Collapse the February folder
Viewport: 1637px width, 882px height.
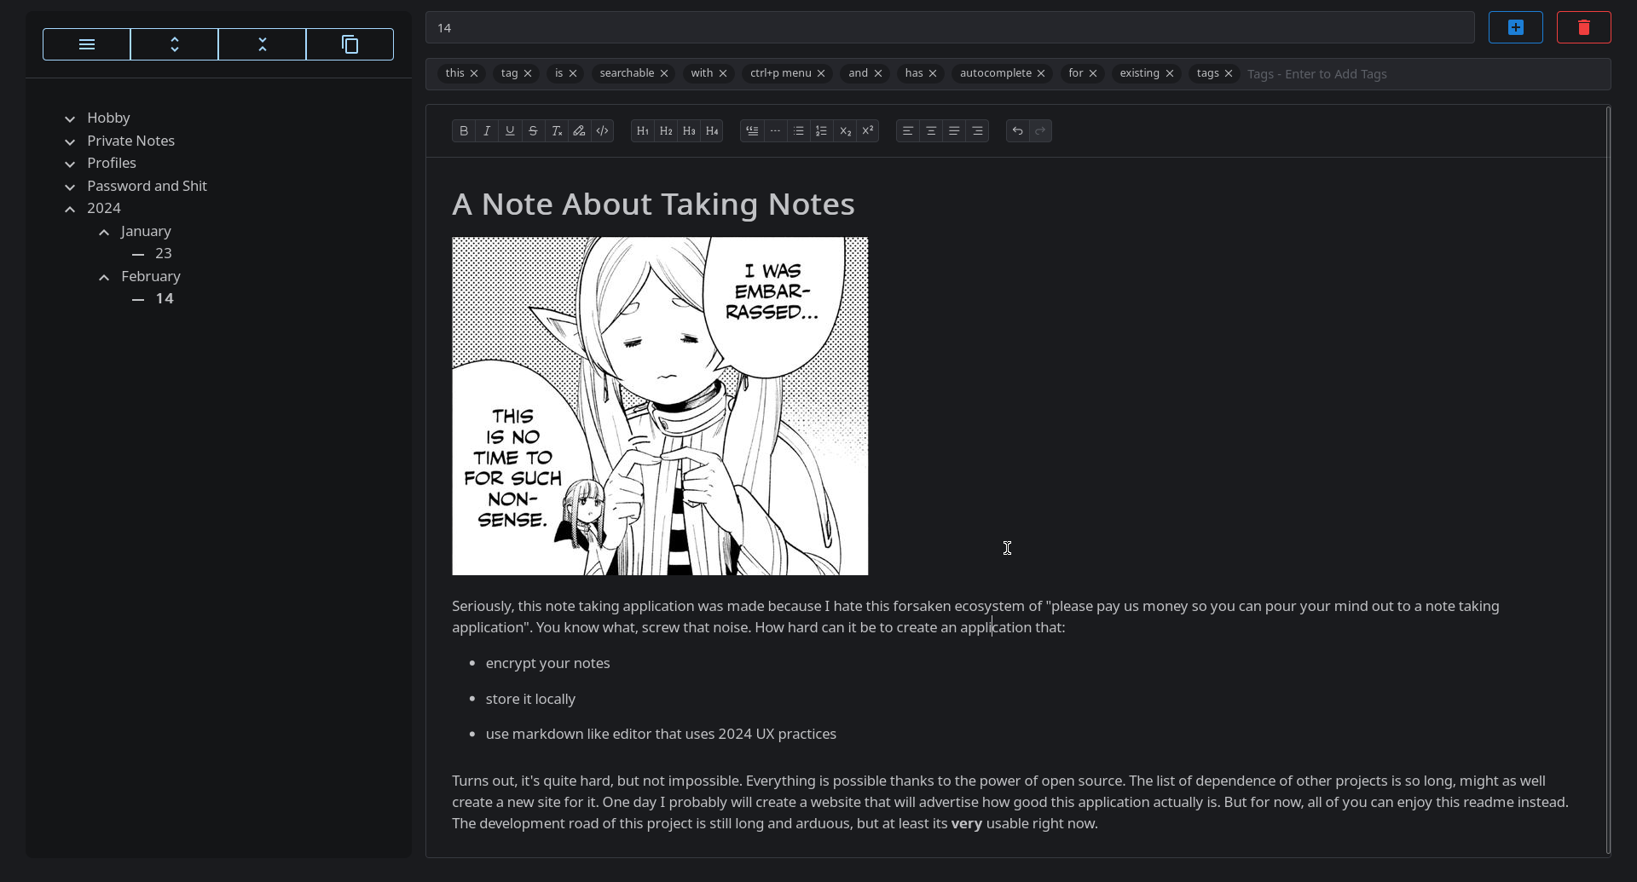point(104,277)
